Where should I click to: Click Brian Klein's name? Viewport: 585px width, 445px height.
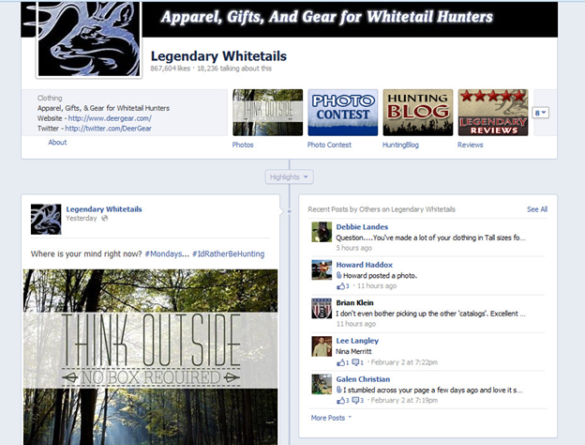[x=354, y=303]
